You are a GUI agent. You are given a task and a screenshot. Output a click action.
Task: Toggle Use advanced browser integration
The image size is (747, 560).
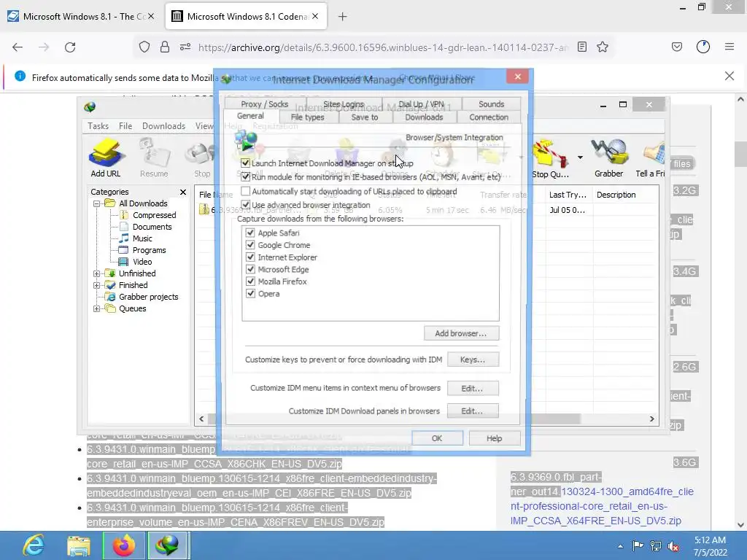point(246,205)
